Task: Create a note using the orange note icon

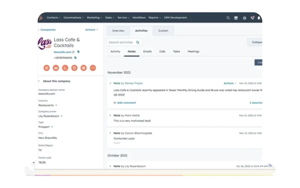Action: (x=47, y=68)
